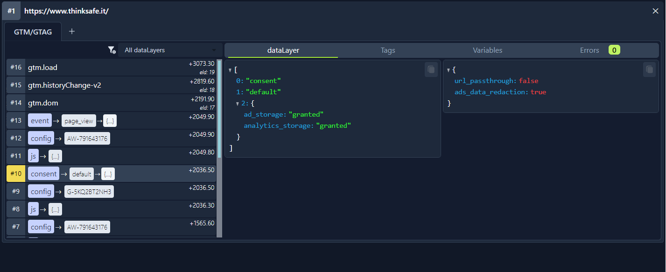Click the event chip in row #13
This screenshot has height=272, width=666.
[40, 121]
